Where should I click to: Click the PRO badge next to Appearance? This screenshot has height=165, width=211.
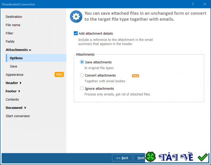point(59,74)
